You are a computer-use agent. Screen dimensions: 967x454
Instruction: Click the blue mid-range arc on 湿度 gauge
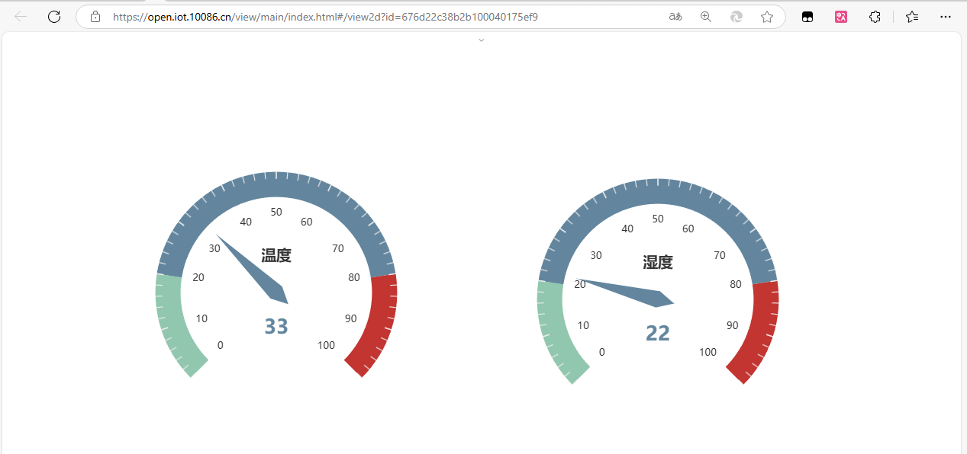[x=658, y=191]
